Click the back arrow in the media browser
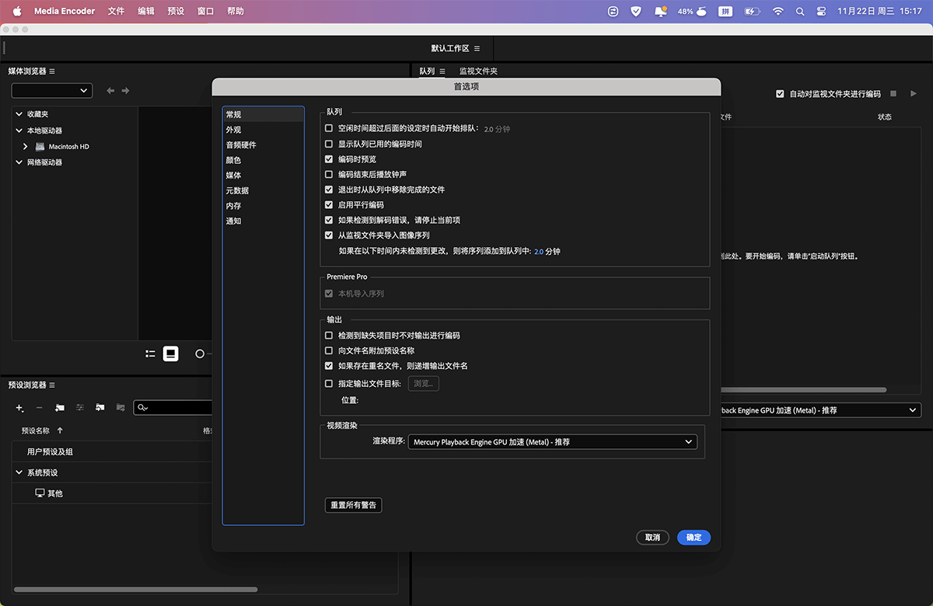The width and height of the screenshot is (933, 606). coord(110,91)
